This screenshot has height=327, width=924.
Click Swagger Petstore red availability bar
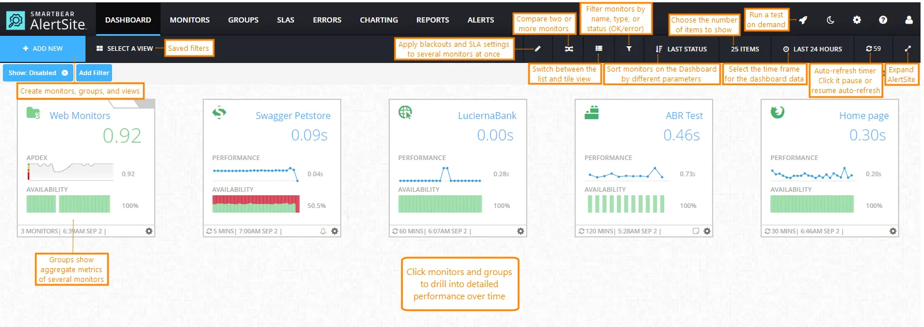(x=256, y=204)
